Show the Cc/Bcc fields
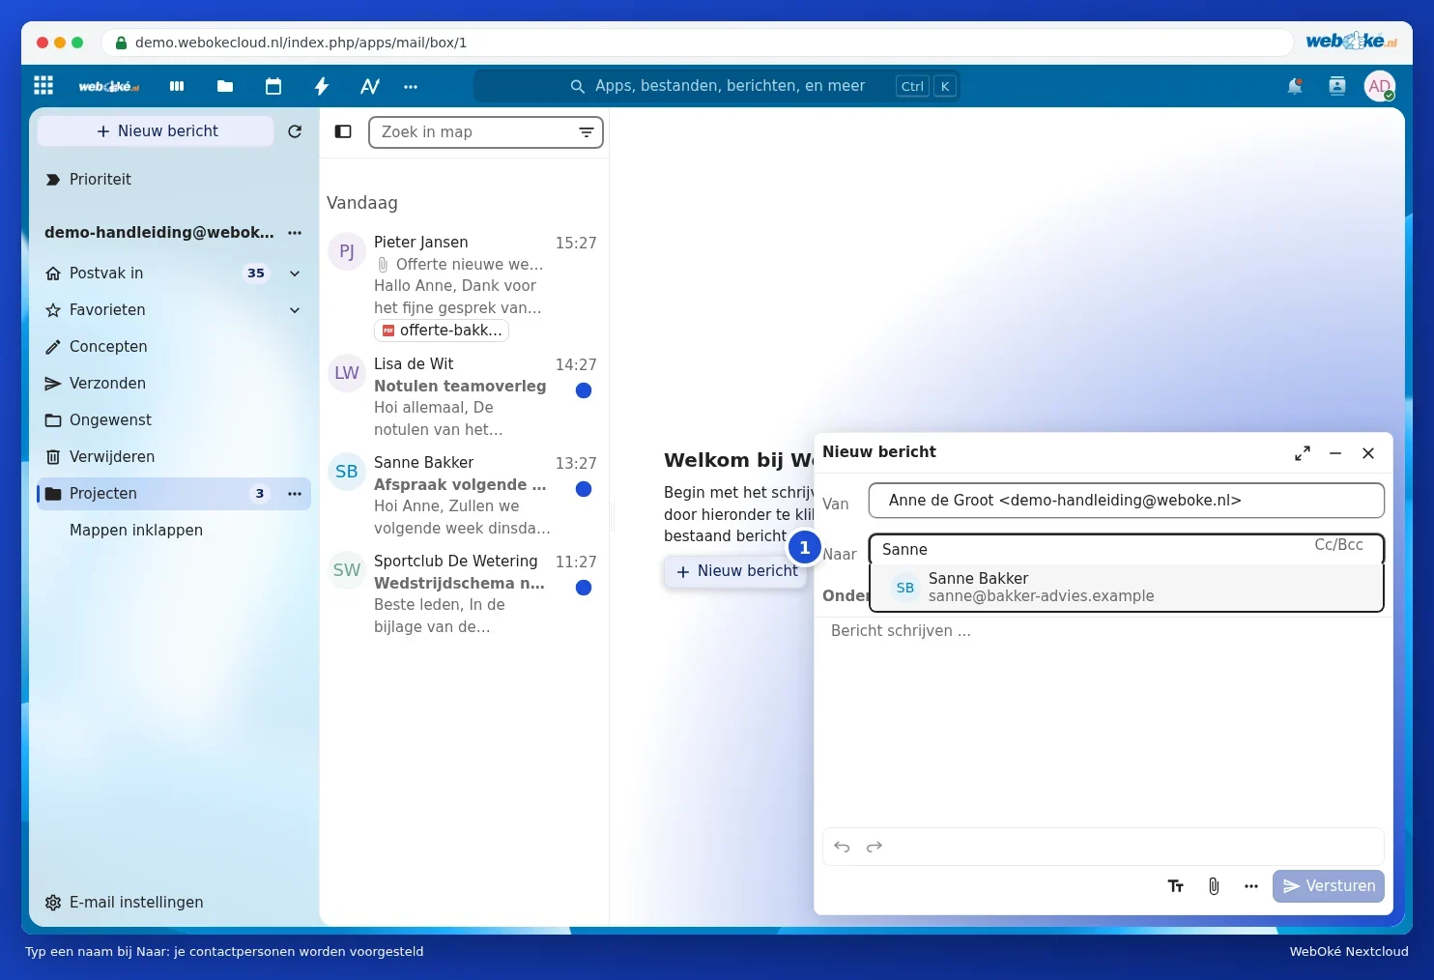The height and width of the screenshot is (980, 1434). point(1338,545)
